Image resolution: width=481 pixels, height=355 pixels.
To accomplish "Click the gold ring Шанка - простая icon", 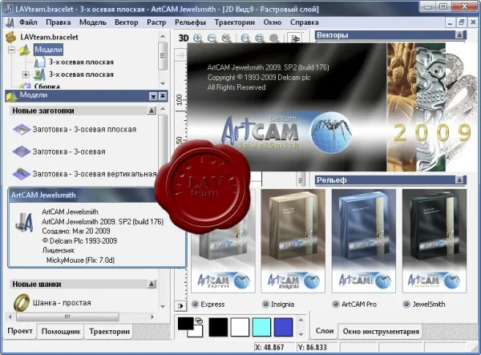I will coord(22,302).
